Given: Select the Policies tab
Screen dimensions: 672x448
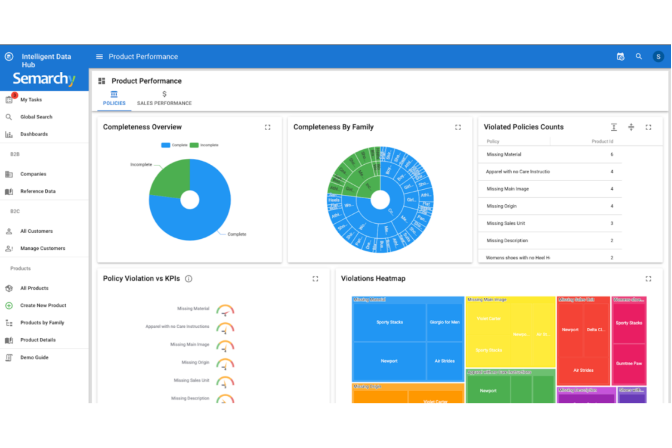Looking at the screenshot, I should click(114, 98).
